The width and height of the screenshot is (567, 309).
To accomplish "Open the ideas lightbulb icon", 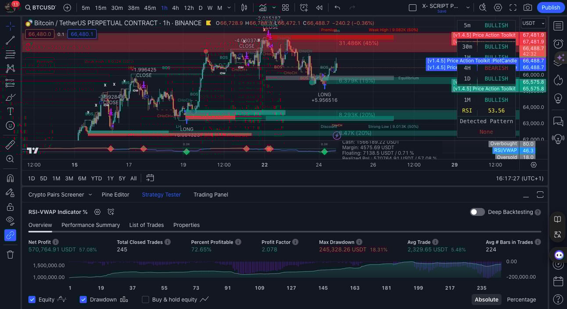I will click(x=558, y=98).
